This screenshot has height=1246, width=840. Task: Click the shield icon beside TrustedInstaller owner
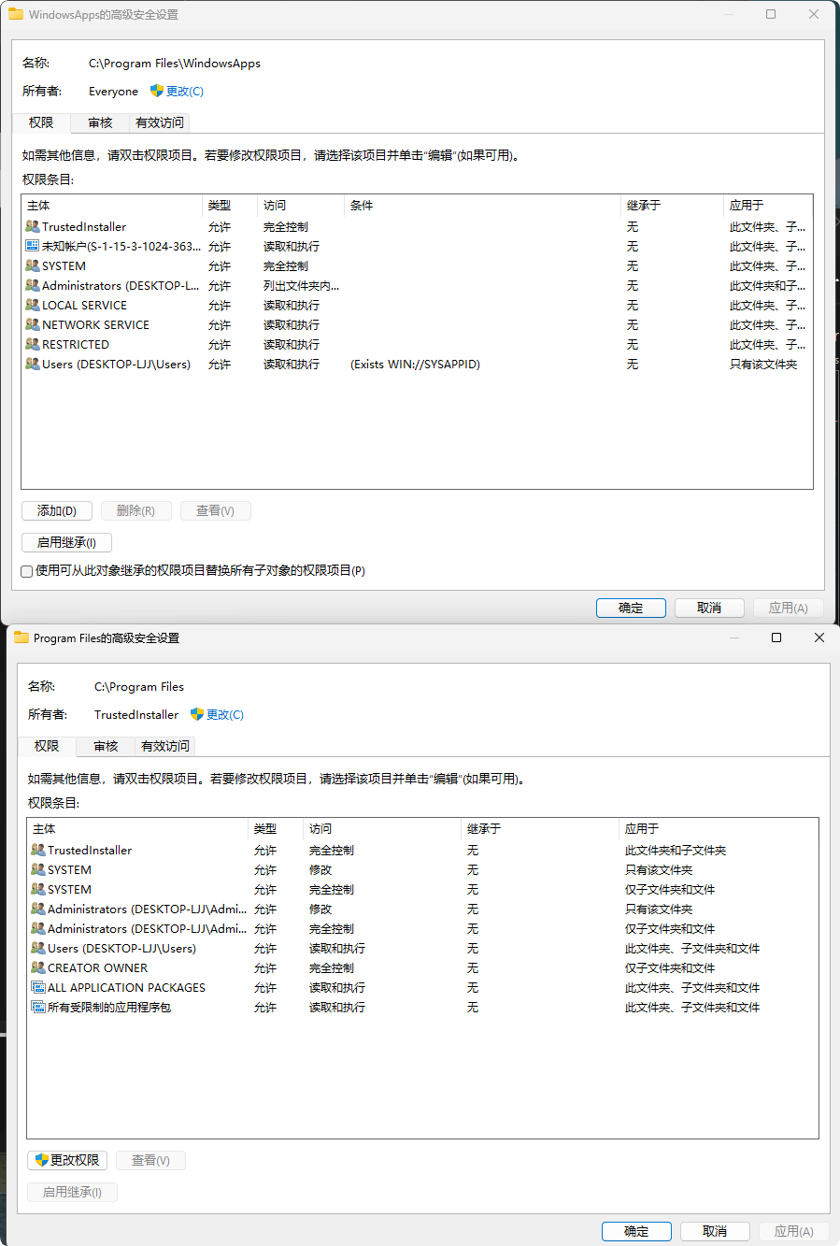pos(197,714)
